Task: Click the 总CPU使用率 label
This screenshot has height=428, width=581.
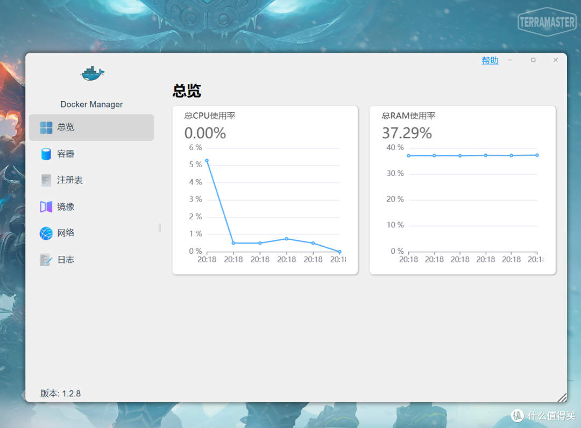Action: 210,116
